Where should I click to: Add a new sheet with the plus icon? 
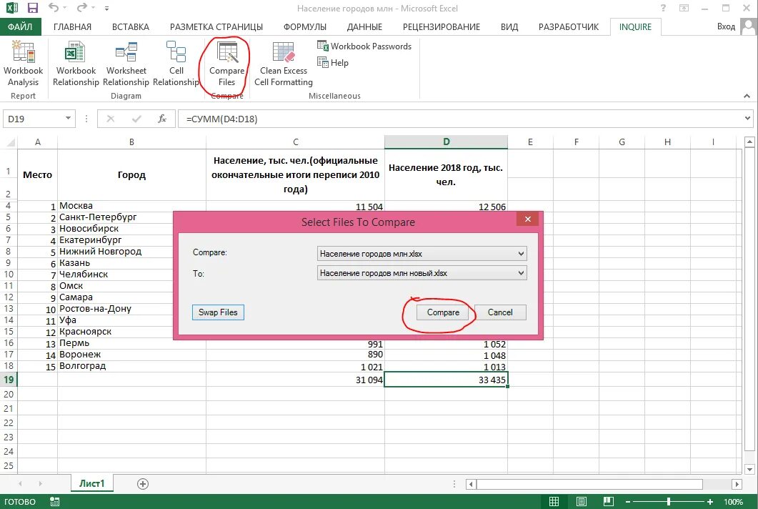coord(143,484)
